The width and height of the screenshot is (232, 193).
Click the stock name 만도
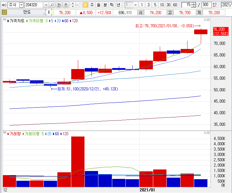tap(27, 12)
